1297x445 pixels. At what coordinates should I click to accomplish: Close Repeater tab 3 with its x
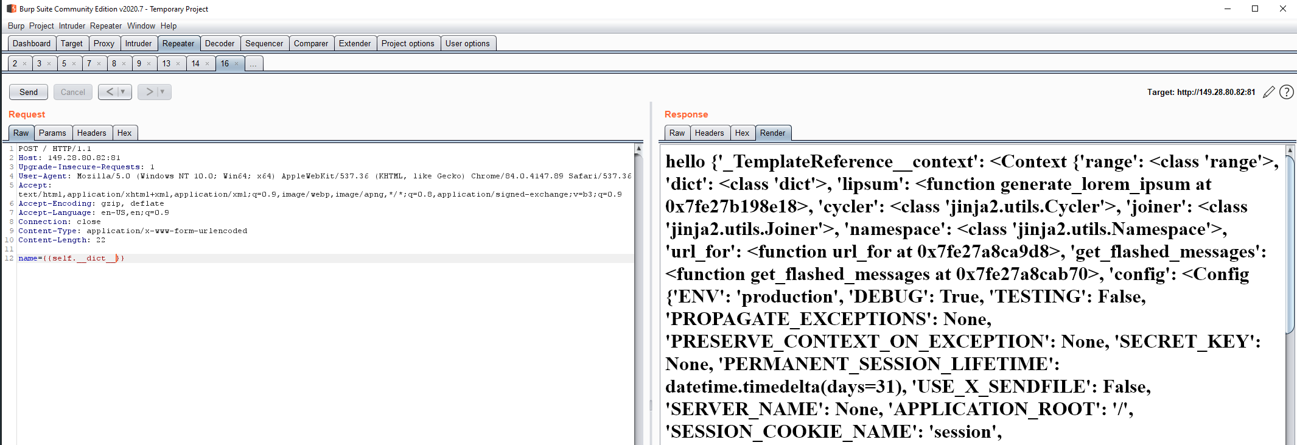49,63
